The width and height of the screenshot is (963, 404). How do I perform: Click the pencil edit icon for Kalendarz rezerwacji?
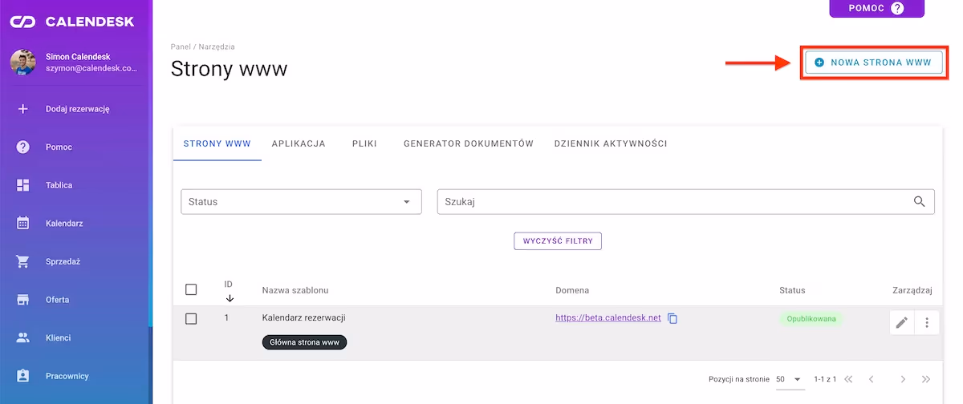pos(902,322)
